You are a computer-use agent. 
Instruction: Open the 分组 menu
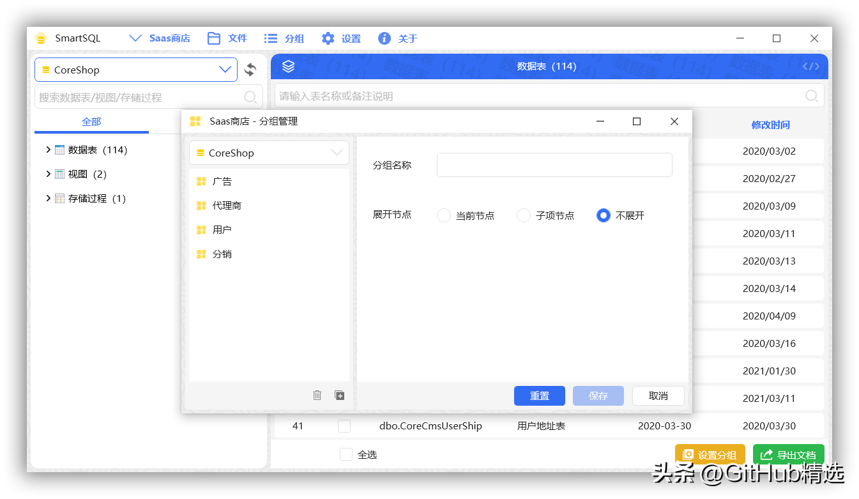point(294,38)
